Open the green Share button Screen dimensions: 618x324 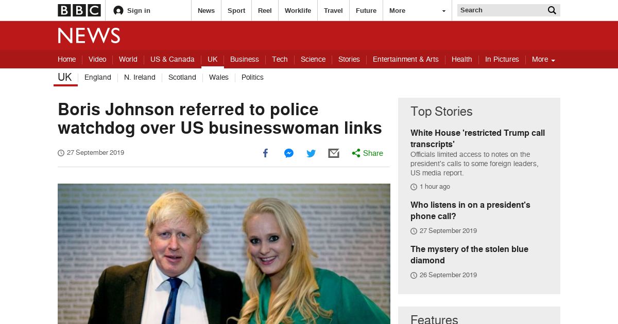click(x=367, y=153)
